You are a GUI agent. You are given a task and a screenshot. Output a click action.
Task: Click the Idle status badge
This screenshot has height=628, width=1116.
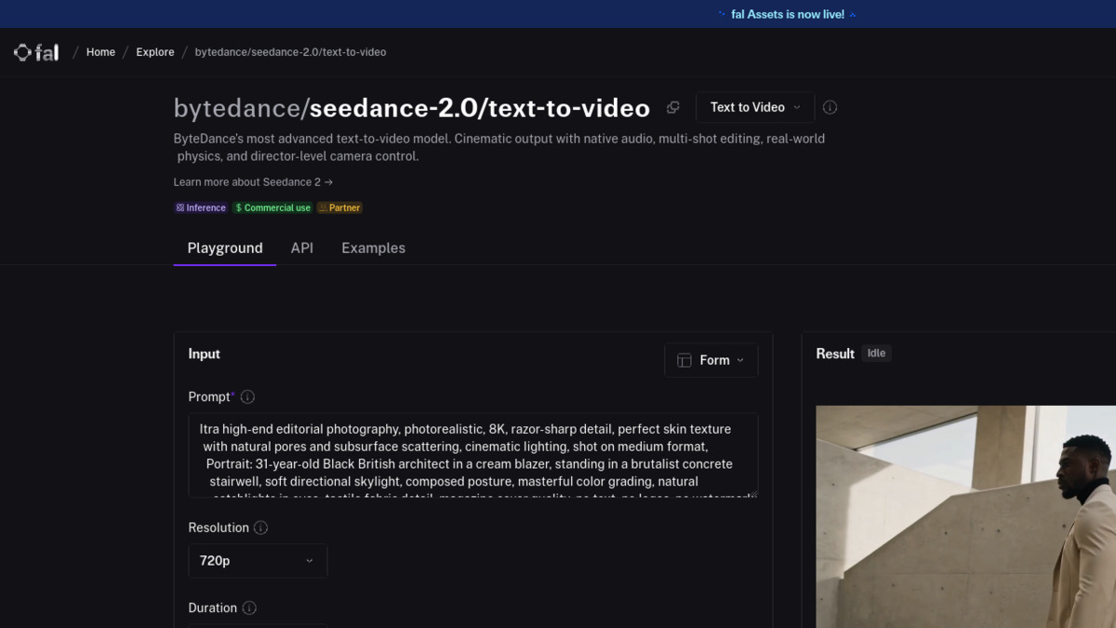coord(876,354)
